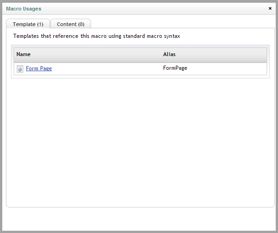
Task: Switch to the Content (0) tab
Action: click(x=71, y=24)
